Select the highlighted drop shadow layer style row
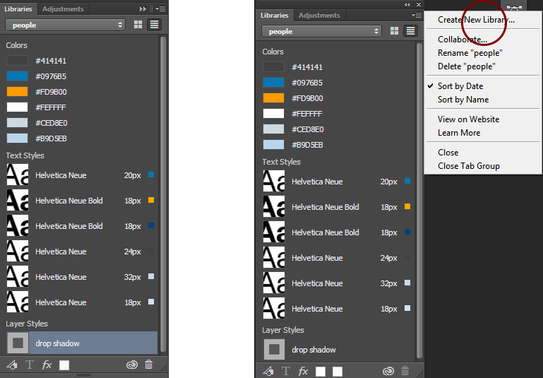 pos(82,343)
